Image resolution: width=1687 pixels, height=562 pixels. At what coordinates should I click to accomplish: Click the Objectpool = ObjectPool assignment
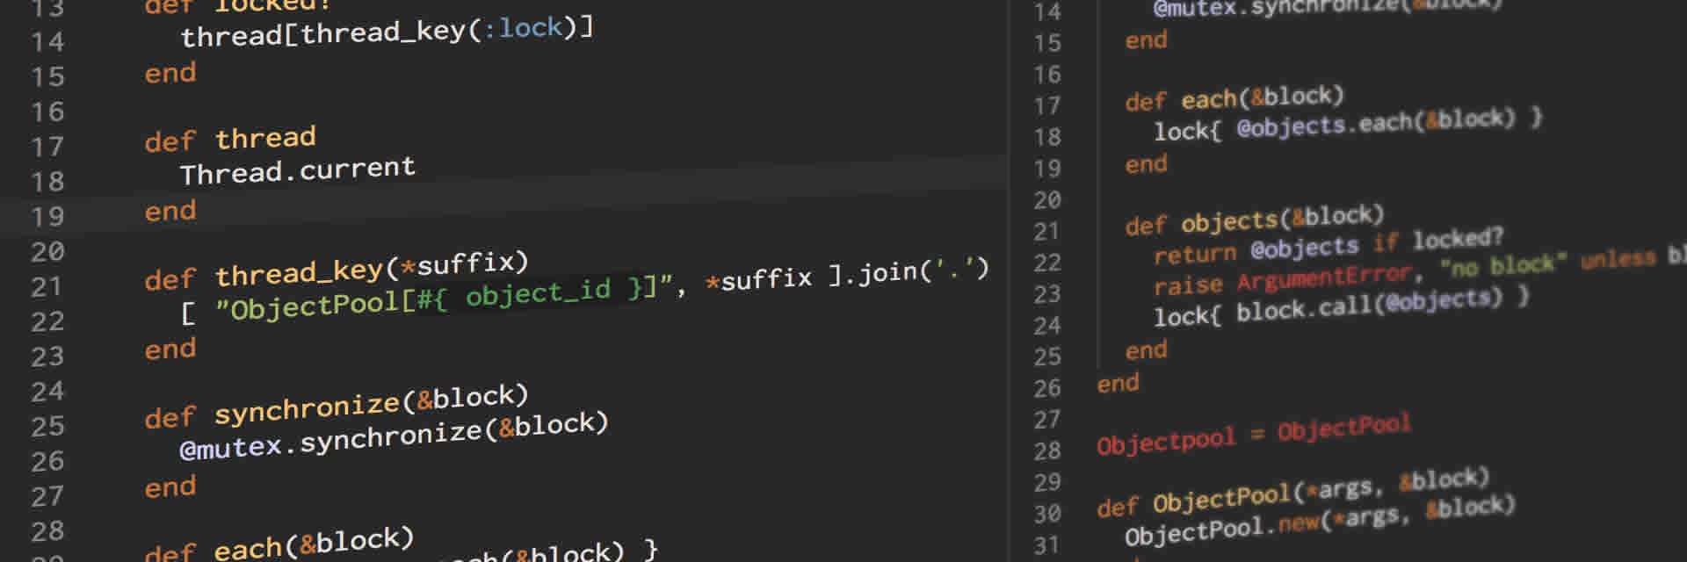[x=1253, y=434]
